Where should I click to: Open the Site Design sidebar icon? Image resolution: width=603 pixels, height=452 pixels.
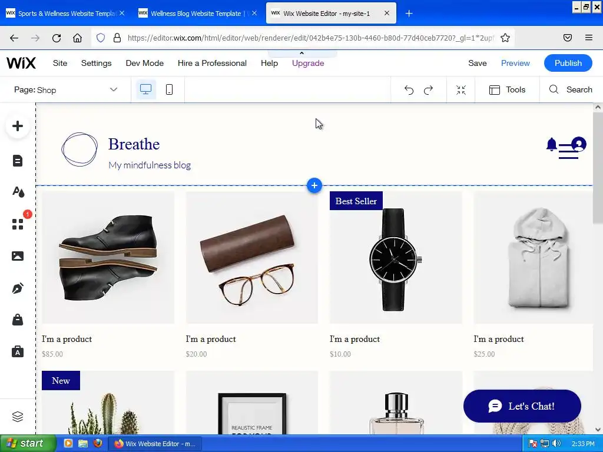coord(18,191)
